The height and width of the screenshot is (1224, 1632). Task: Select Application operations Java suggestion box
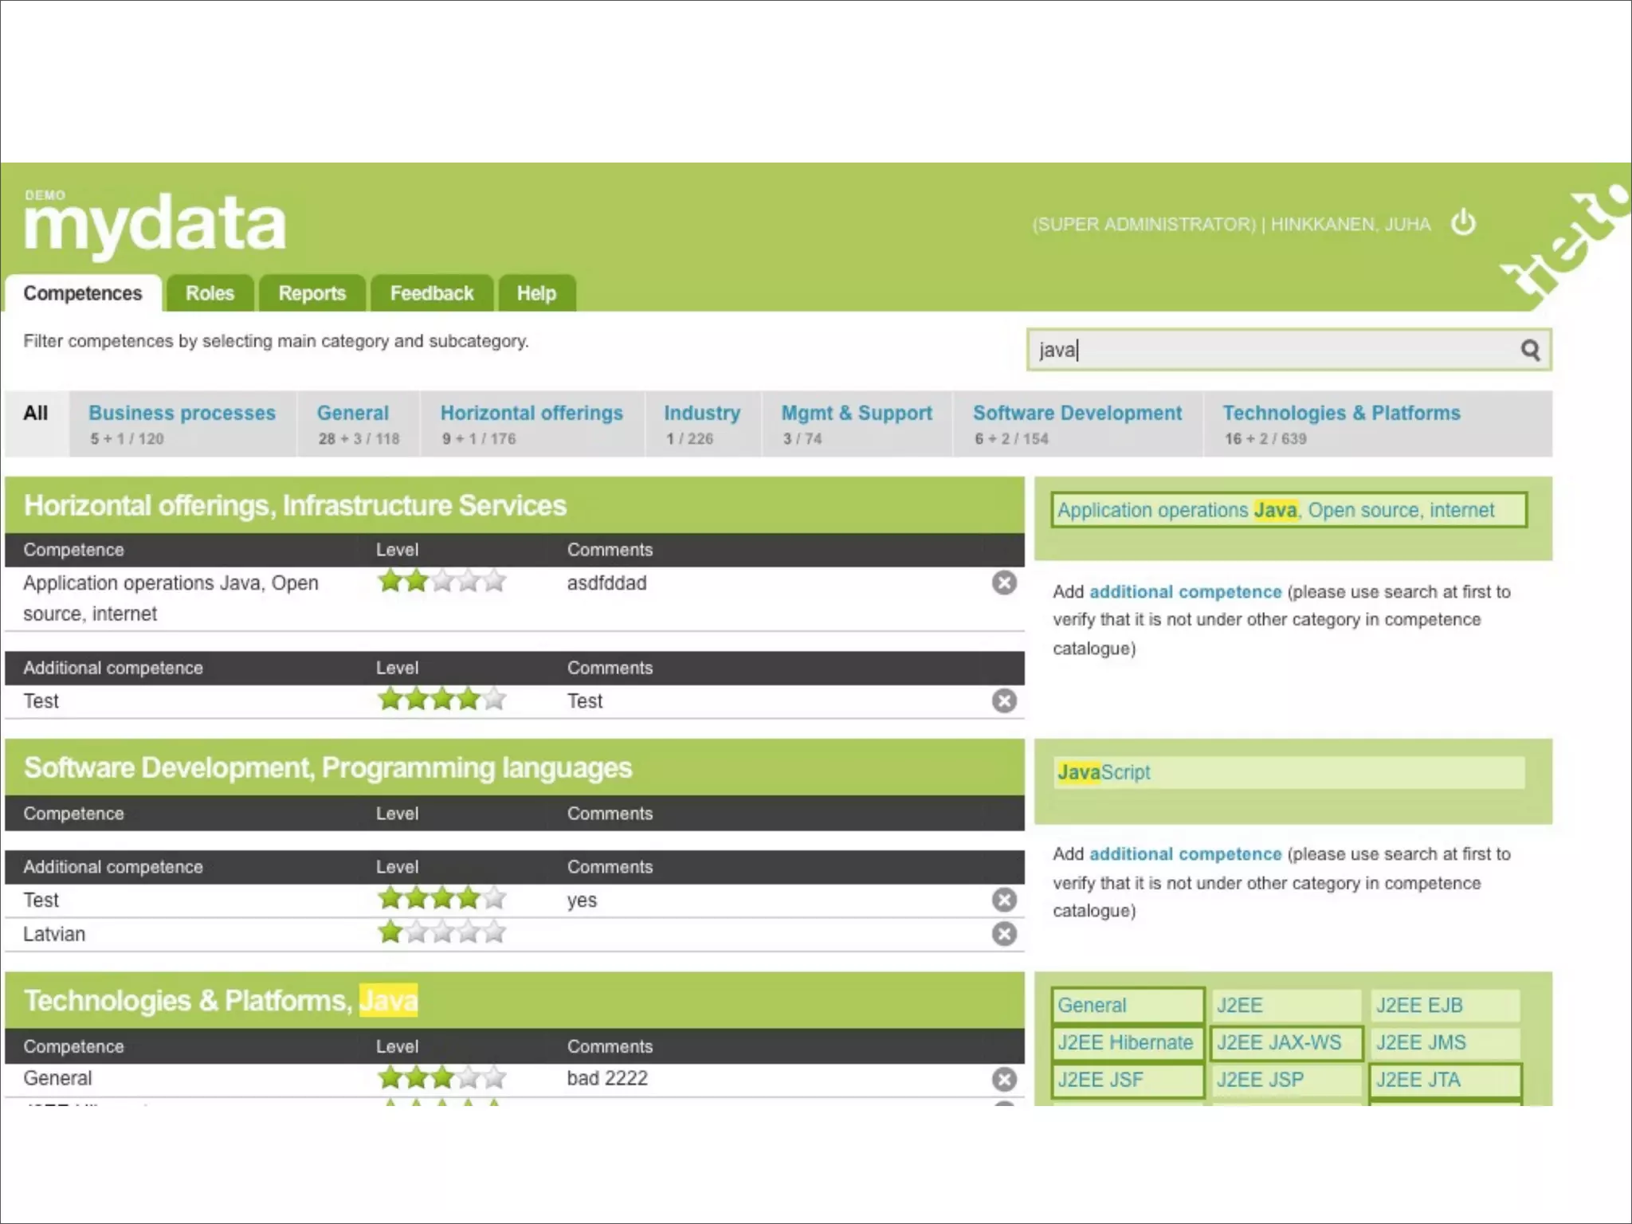[1288, 510]
